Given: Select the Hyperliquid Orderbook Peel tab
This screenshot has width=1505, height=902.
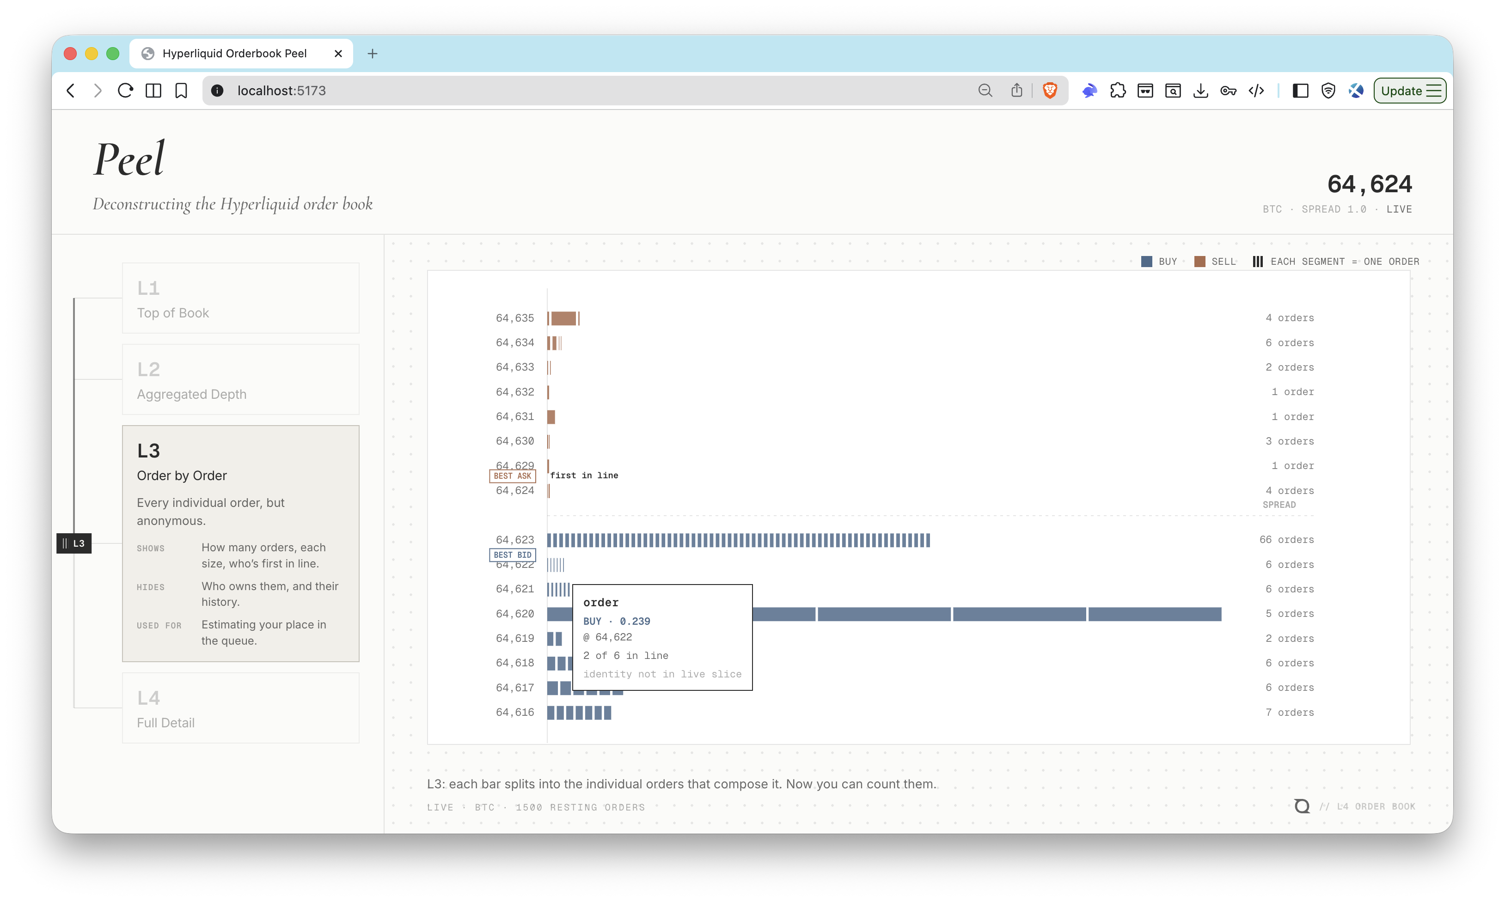Looking at the screenshot, I should click(x=242, y=54).
